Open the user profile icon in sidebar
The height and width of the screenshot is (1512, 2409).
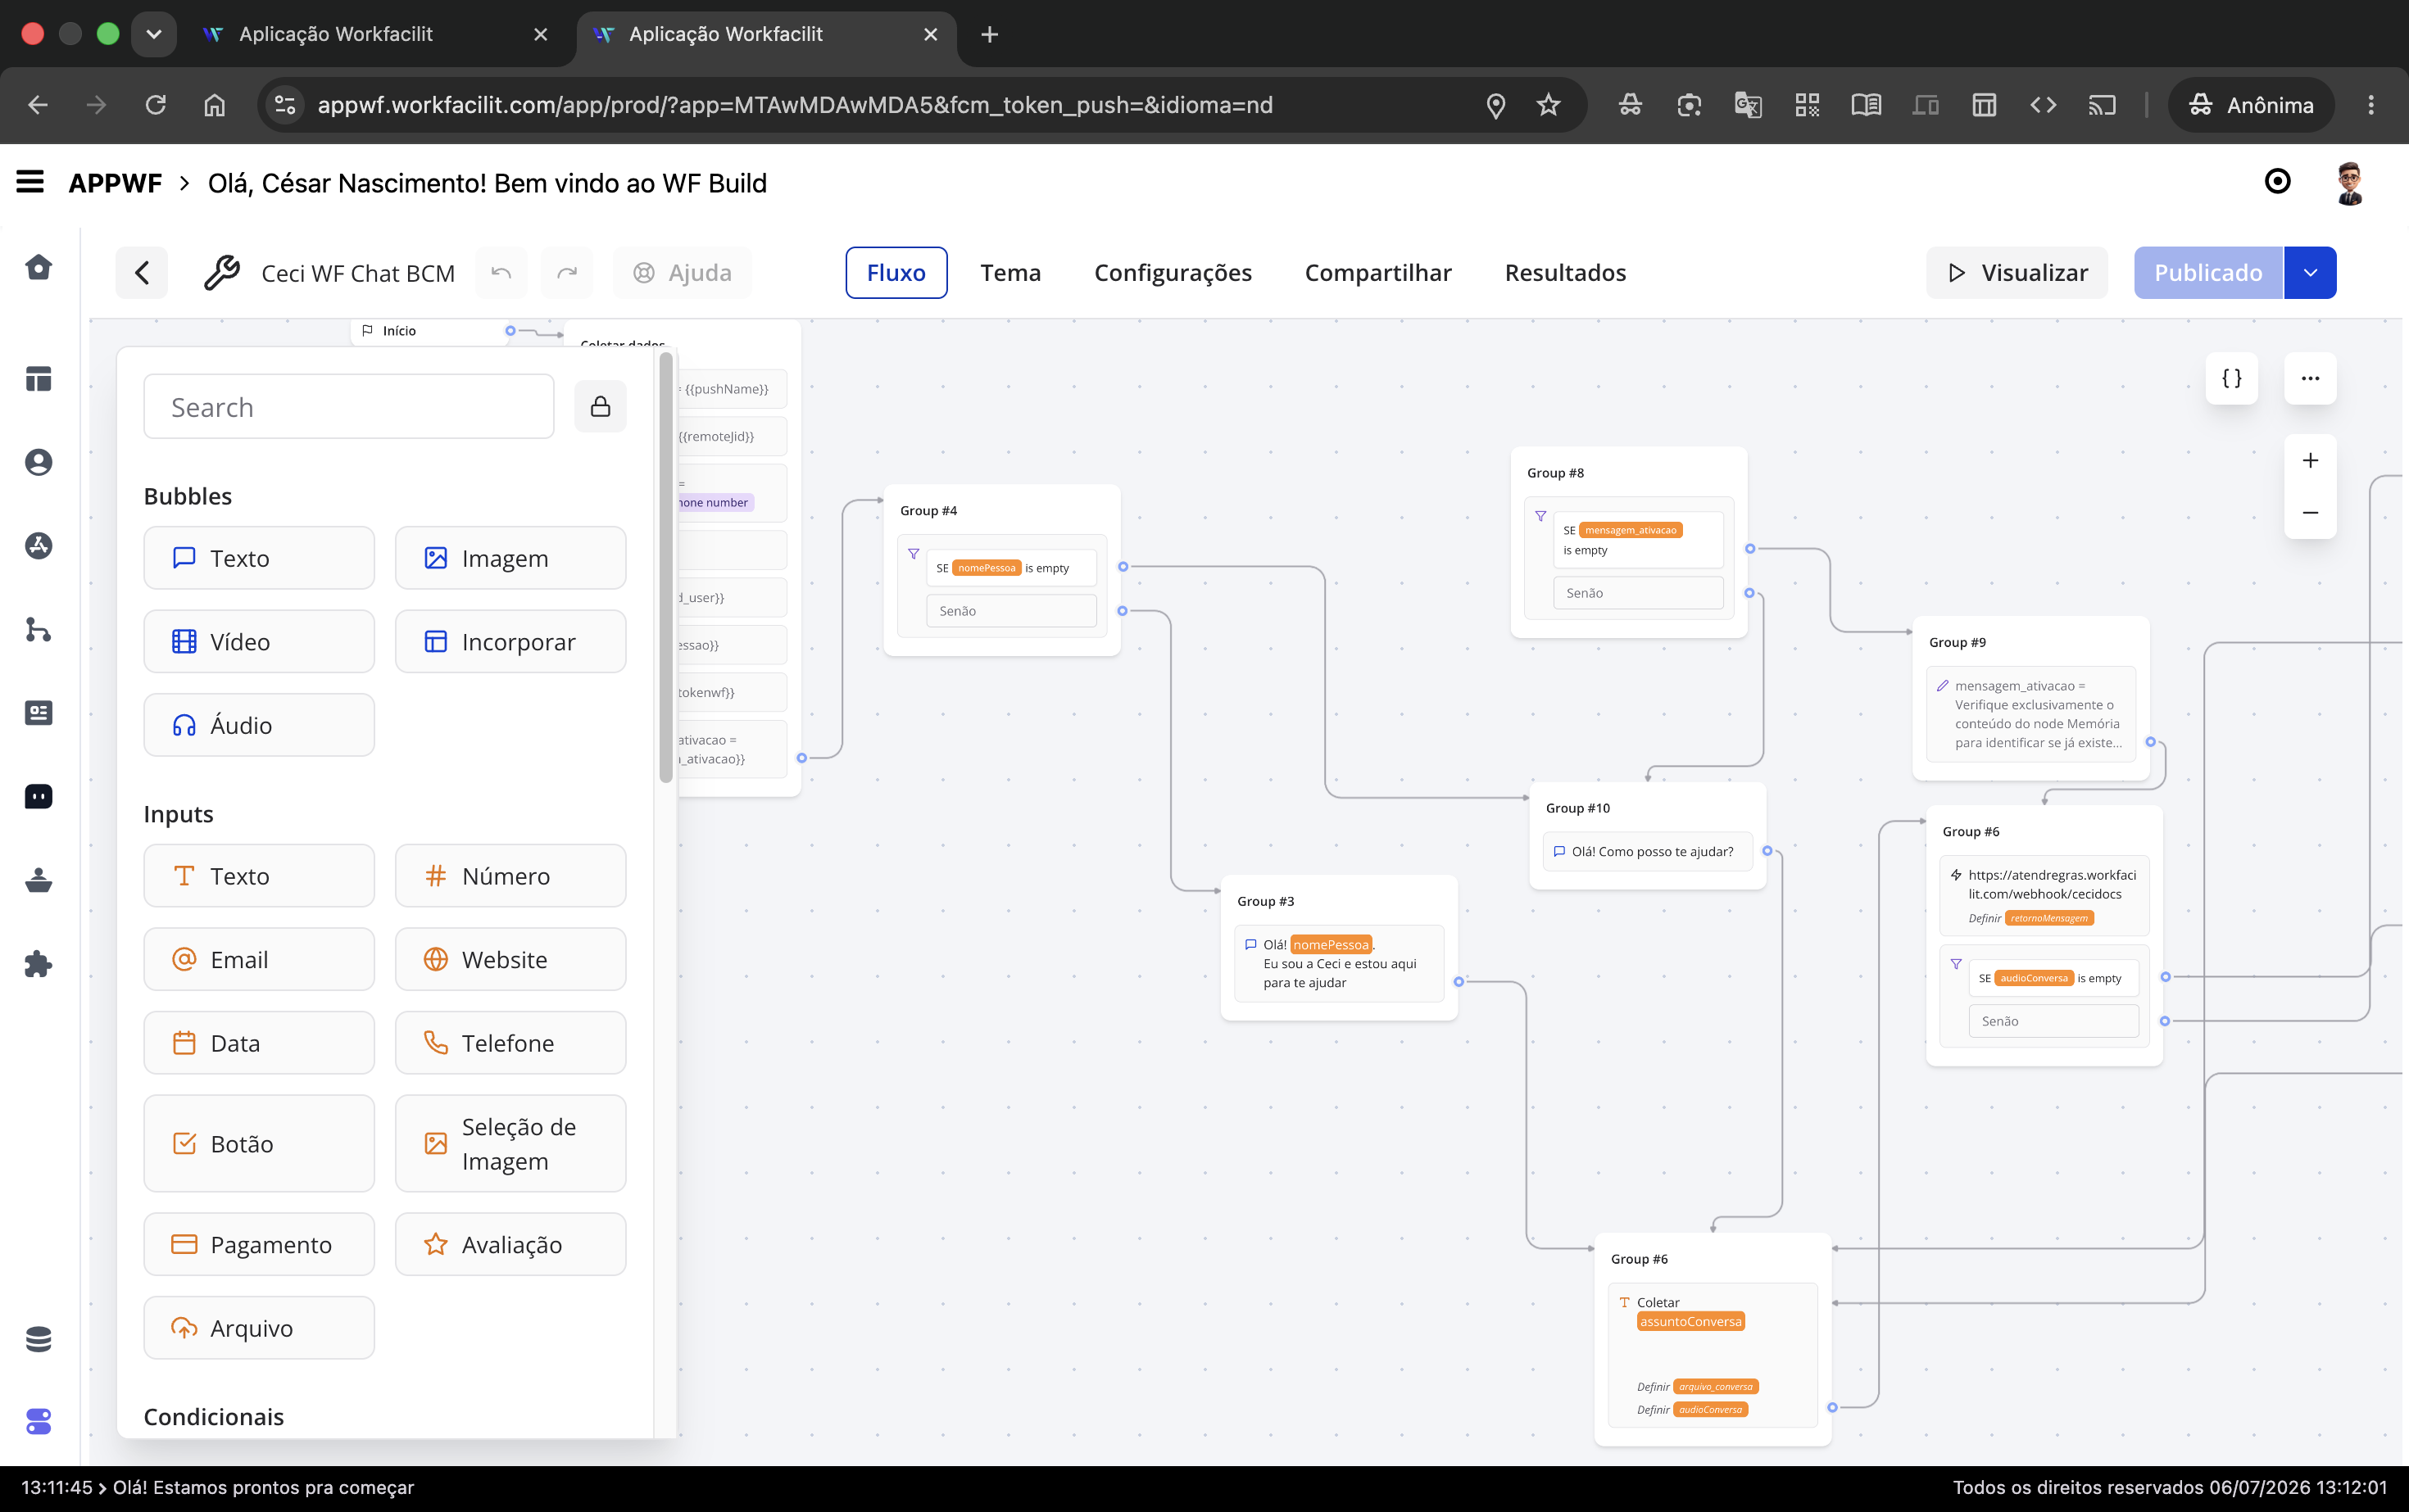click(x=38, y=462)
